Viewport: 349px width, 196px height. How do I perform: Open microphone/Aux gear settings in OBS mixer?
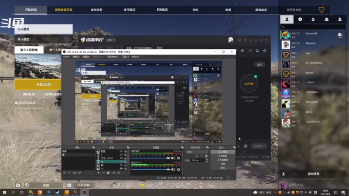click(x=178, y=169)
